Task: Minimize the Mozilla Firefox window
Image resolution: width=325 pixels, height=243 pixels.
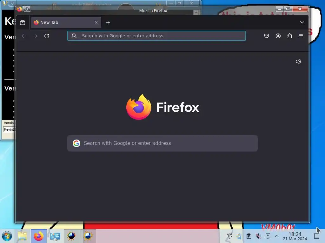Action: point(279,9)
